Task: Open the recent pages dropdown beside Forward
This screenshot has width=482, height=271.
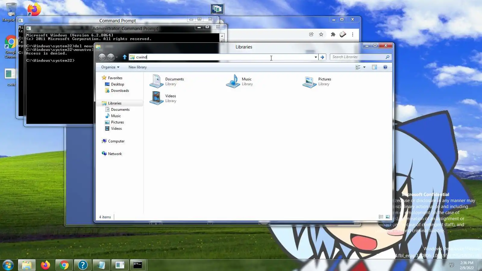Action: pos(117,57)
